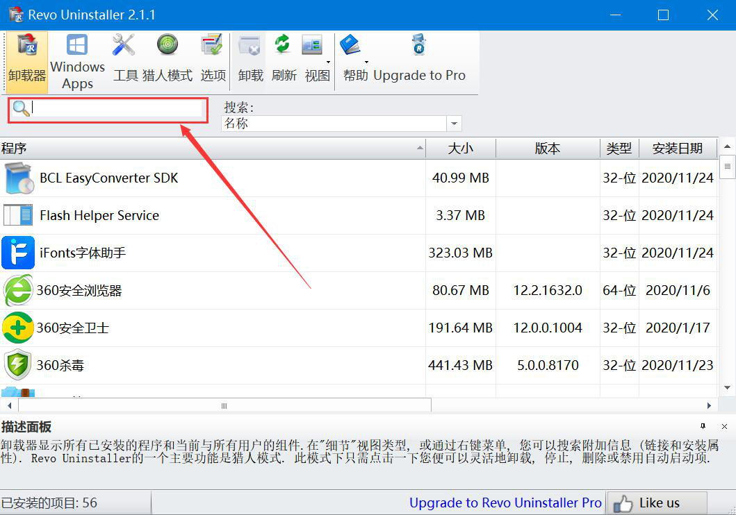736x515 pixels.
Task: Click the BCL EasyConverter SDK program icon
Action: click(x=19, y=178)
